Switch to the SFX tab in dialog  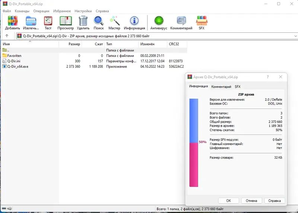point(238,87)
